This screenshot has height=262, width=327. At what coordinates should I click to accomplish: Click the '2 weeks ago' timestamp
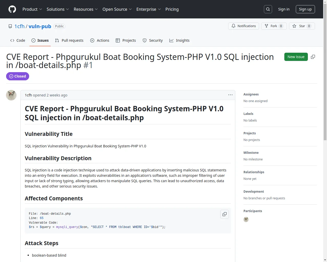57,95
